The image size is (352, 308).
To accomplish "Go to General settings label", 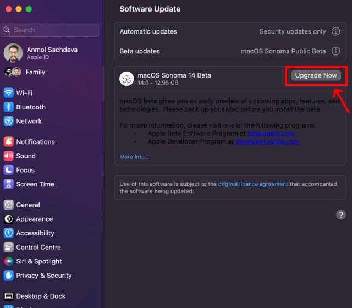I will pos(28,205).
